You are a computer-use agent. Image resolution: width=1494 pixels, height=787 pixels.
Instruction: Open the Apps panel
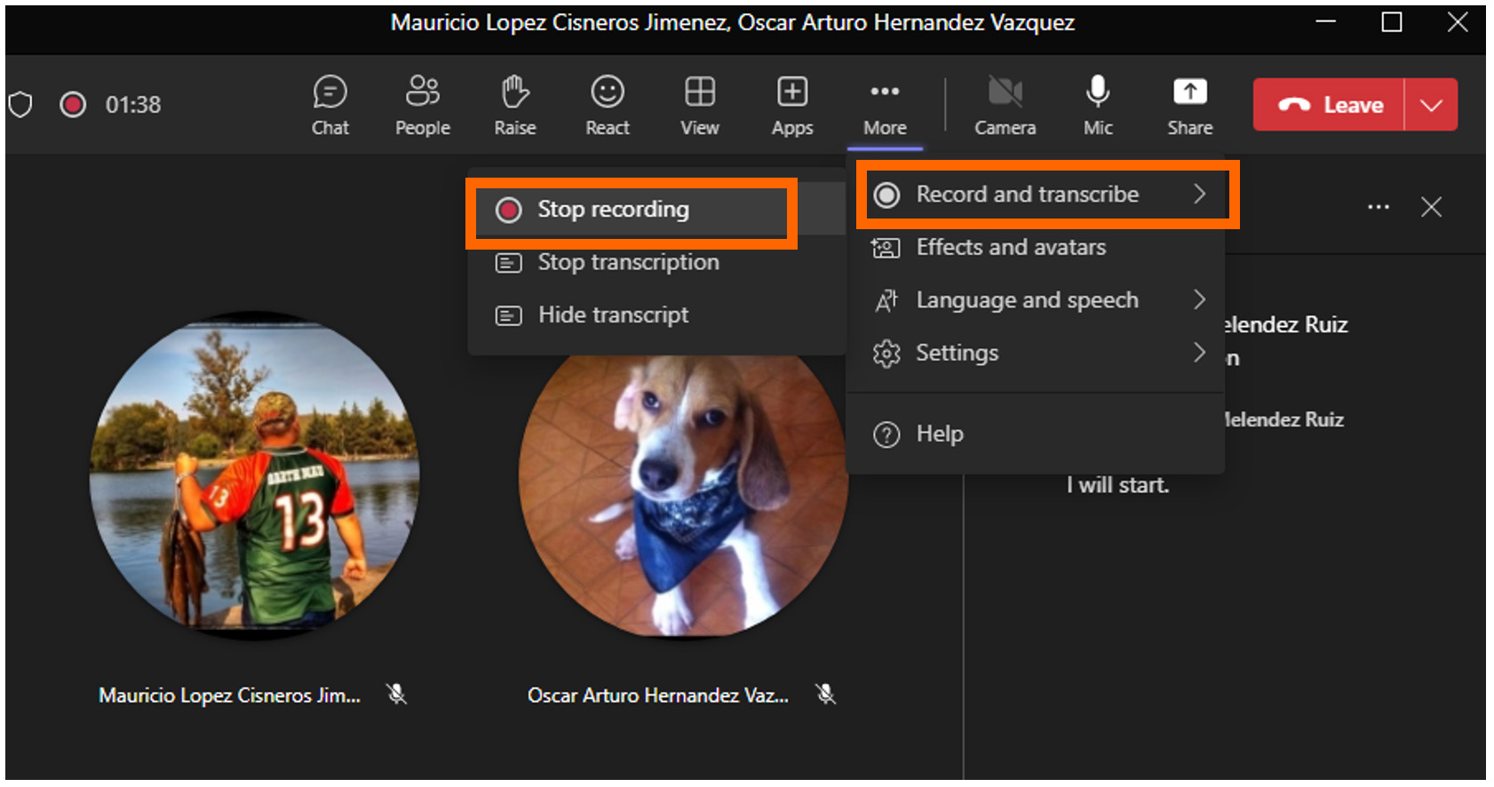[x=792, y=105]
